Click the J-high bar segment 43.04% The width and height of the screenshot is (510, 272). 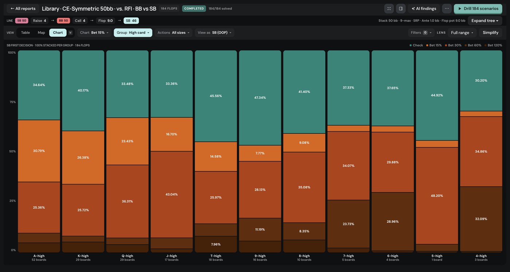tap(172, 194)
